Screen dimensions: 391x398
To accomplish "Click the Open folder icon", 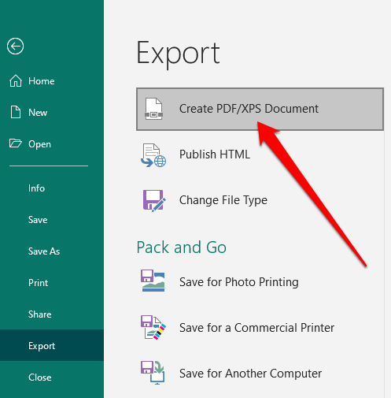I will point(16,143).
